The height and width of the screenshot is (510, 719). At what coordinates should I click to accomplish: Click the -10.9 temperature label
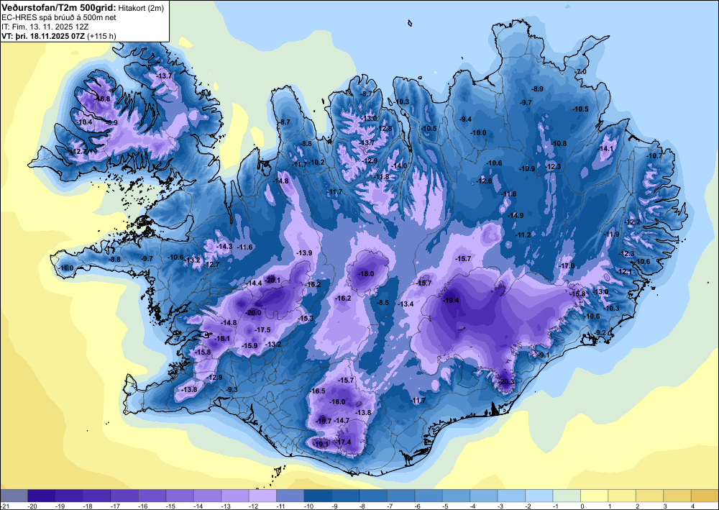527,169
